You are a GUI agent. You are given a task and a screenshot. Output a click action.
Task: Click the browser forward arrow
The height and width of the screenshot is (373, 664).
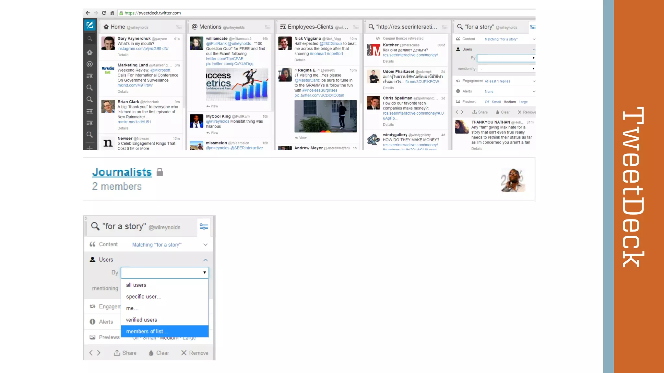coord(96,13)
